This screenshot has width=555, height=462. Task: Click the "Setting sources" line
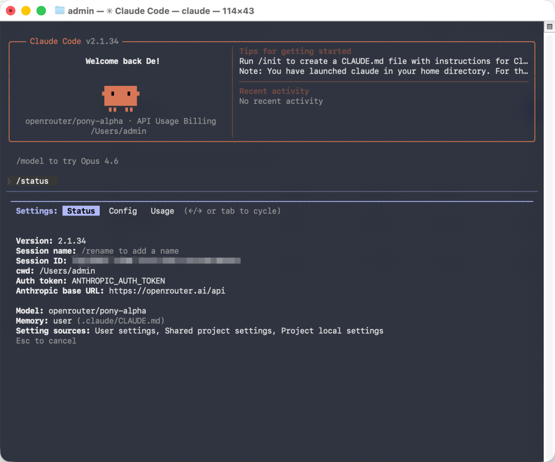click(x=199, y=331)
